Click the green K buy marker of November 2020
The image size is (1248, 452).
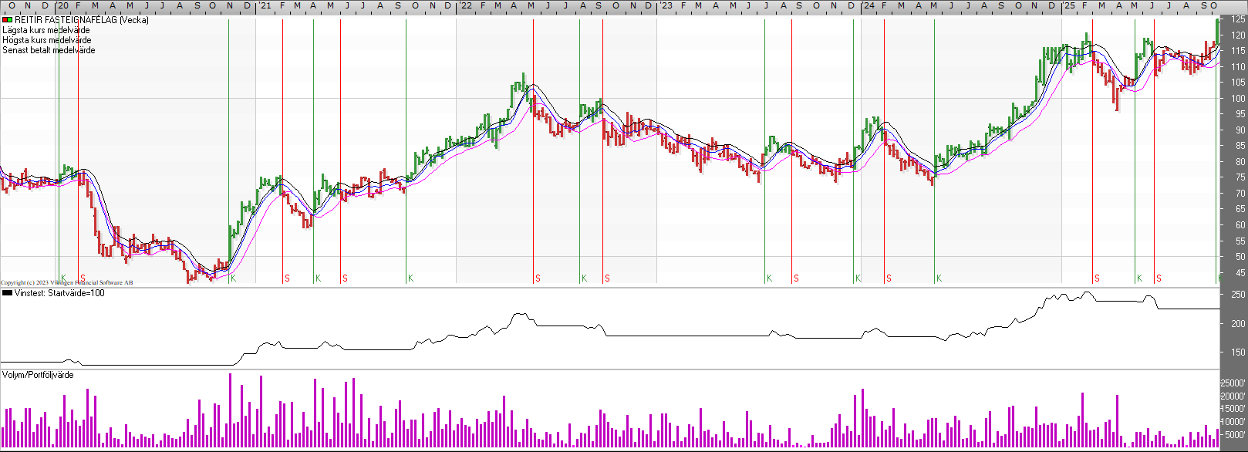pyautogui.click(x=233, y=278)
